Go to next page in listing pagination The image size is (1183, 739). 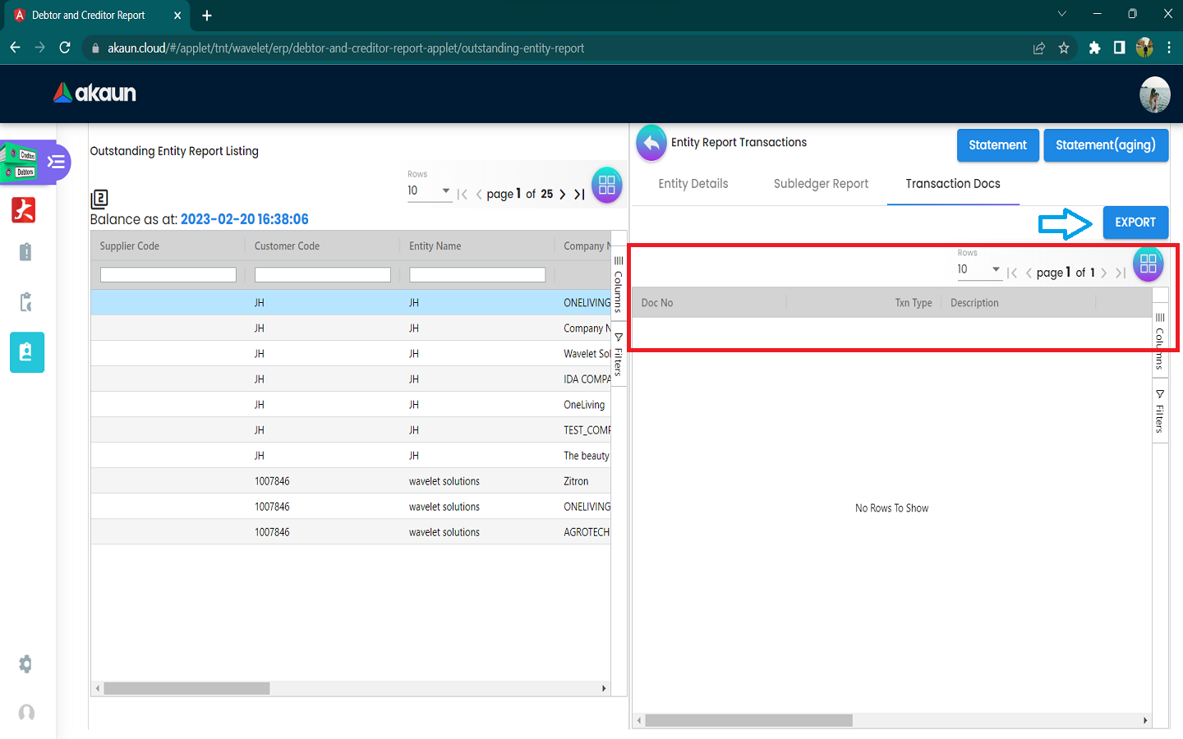[x=562, y=195]
